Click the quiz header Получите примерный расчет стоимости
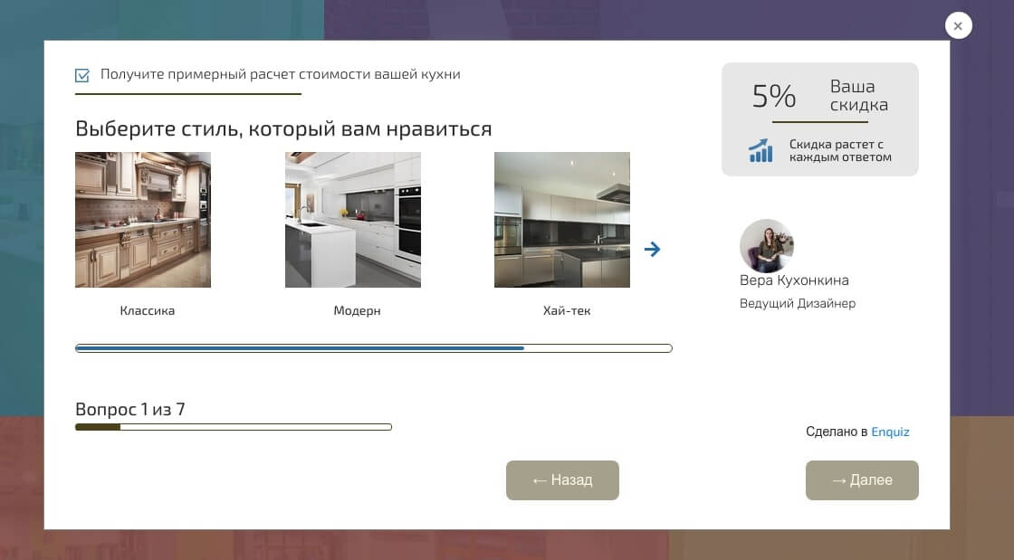This screenshot has height=560, width=1014. pos(281,75)
